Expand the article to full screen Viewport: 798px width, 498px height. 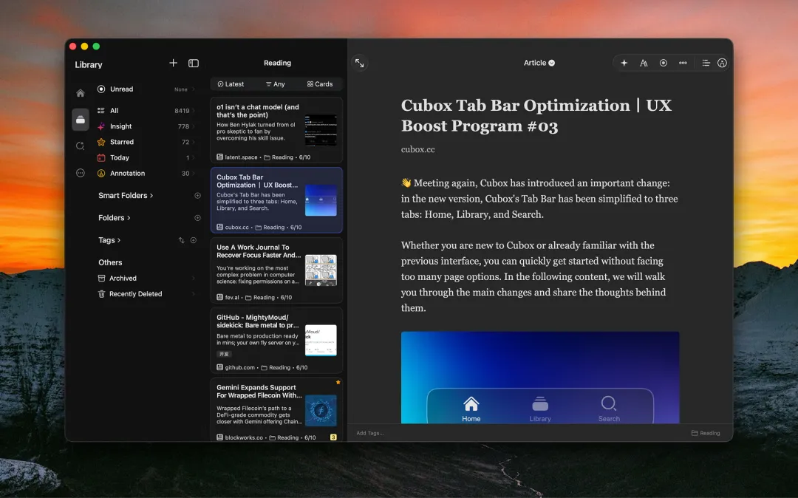click(359, 63)
